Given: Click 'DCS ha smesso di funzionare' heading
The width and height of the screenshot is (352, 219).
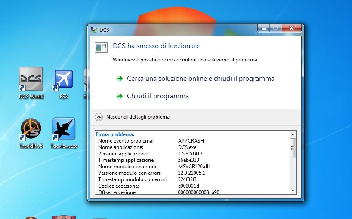Looking at the screenshot, I should (156, 46).
